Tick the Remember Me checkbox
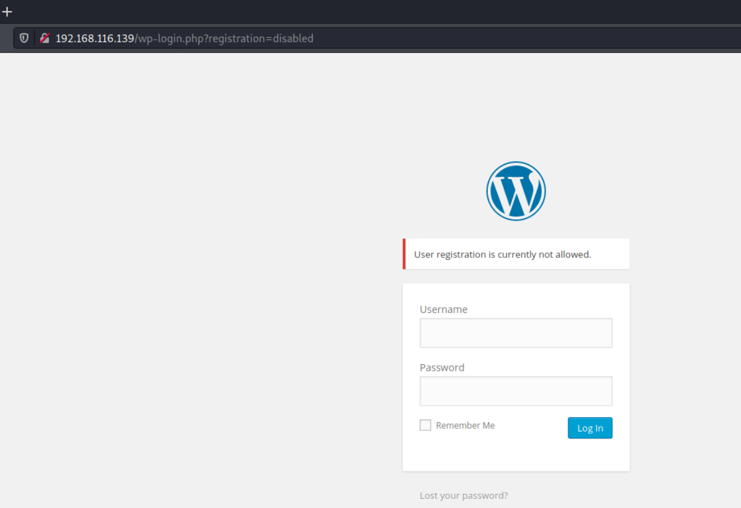Viewport: 741px width, 508px height. coord(425,425)
